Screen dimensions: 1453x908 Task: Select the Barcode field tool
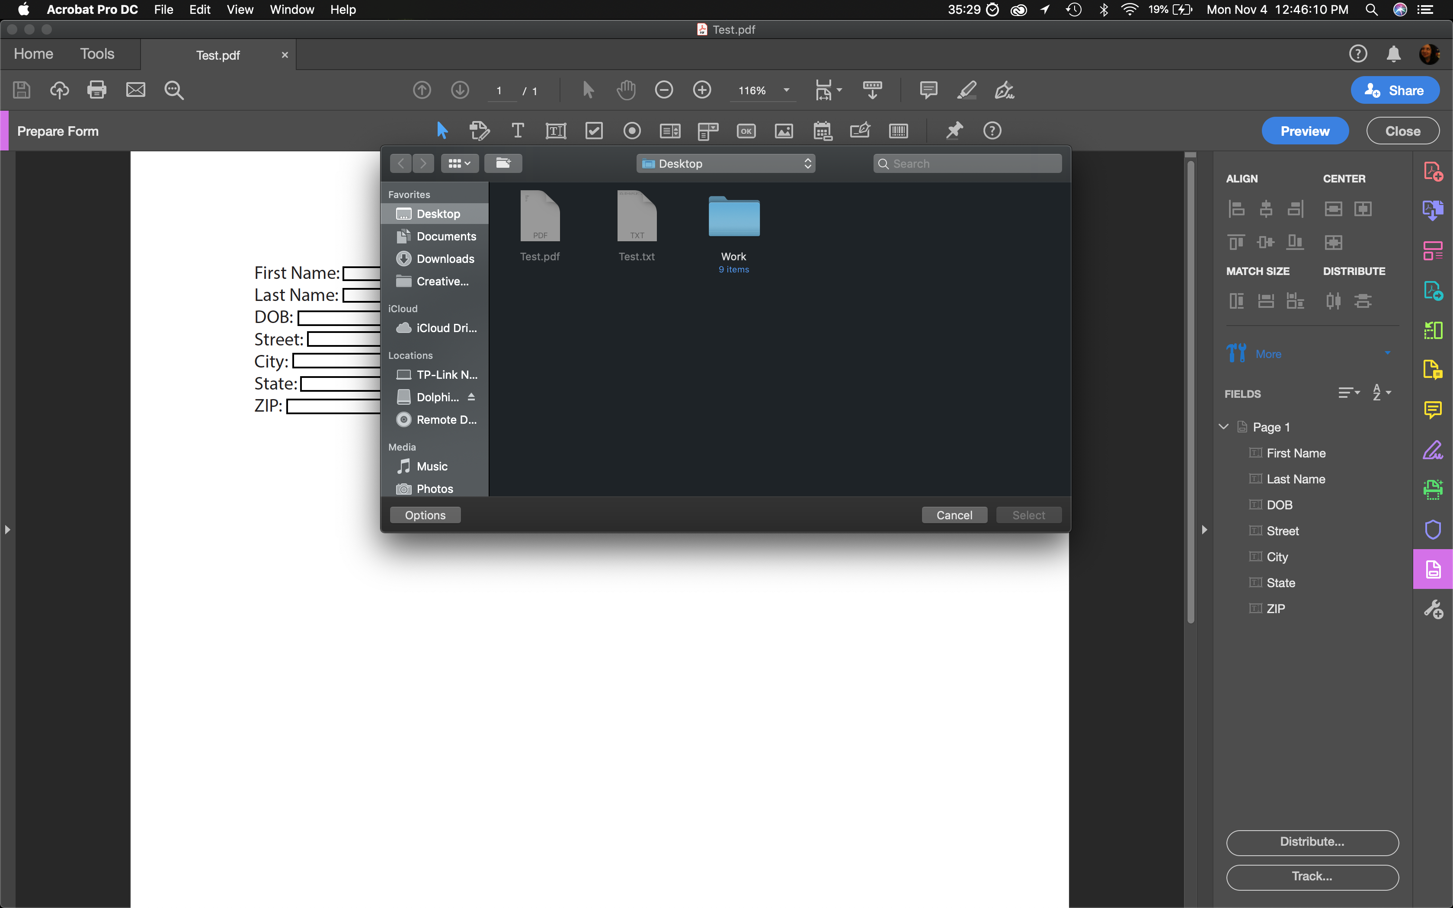(899, 130)
